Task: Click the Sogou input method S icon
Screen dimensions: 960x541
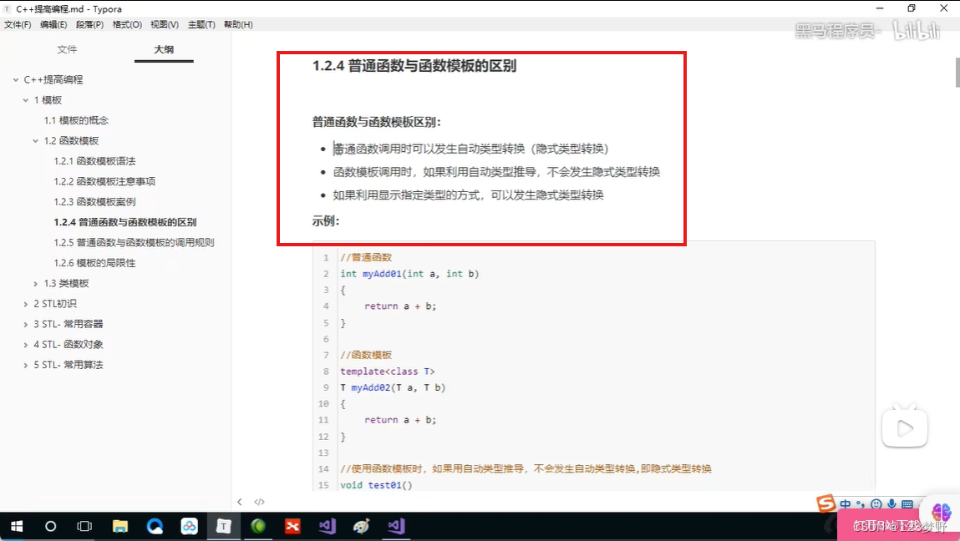Action: (825, 503)
